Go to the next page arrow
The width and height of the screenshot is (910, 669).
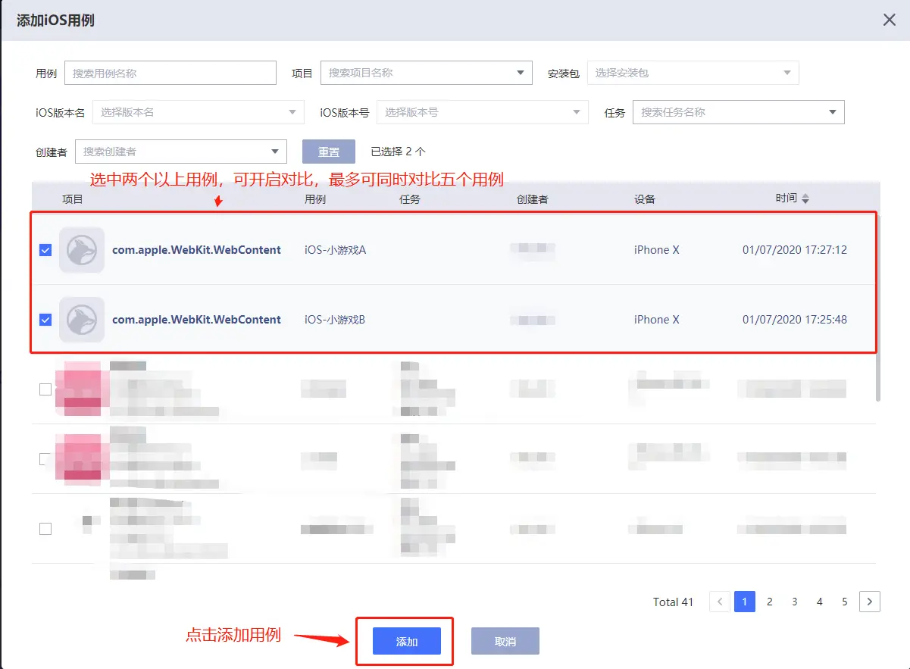(x=870, y=602)
